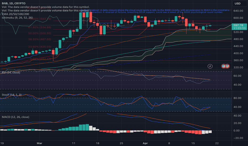This screenshot has width=248, height=146.
Task: Click the 80.00 level on Stoch scale
Action: coord(237,98)
